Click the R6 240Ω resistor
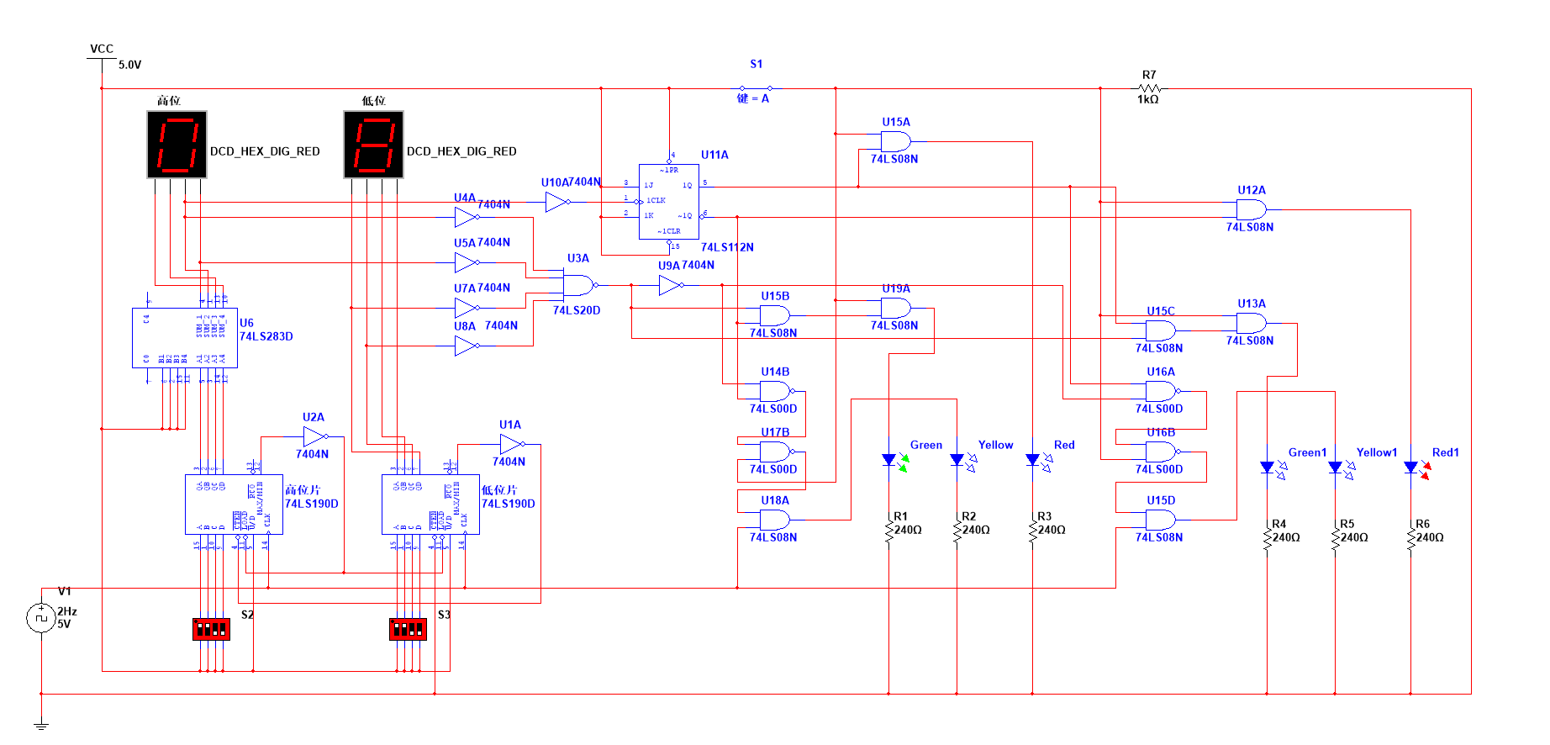 coord(1410,539)
